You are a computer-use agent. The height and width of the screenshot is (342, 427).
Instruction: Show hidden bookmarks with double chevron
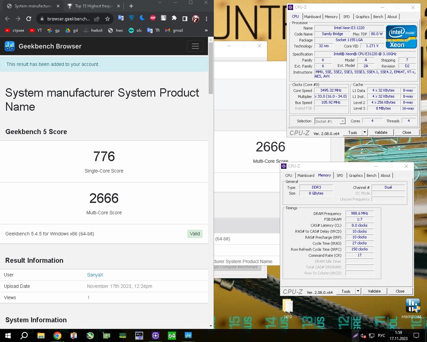point(206,30)
